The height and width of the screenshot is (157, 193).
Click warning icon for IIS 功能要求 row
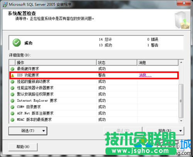12,76
